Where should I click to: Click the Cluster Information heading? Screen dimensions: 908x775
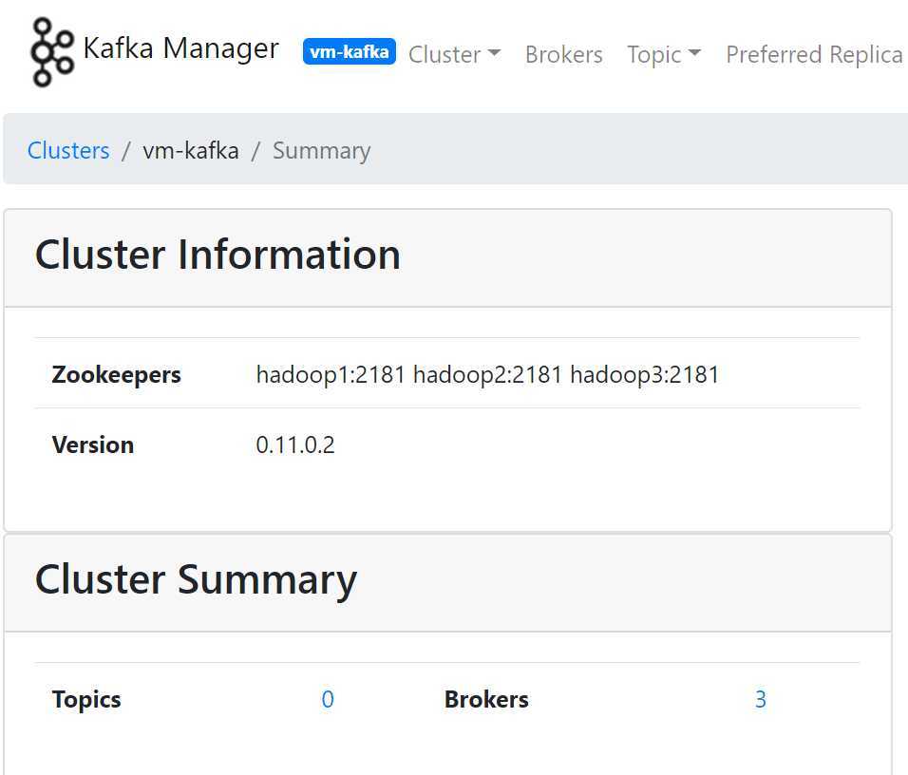click(218, 255)
